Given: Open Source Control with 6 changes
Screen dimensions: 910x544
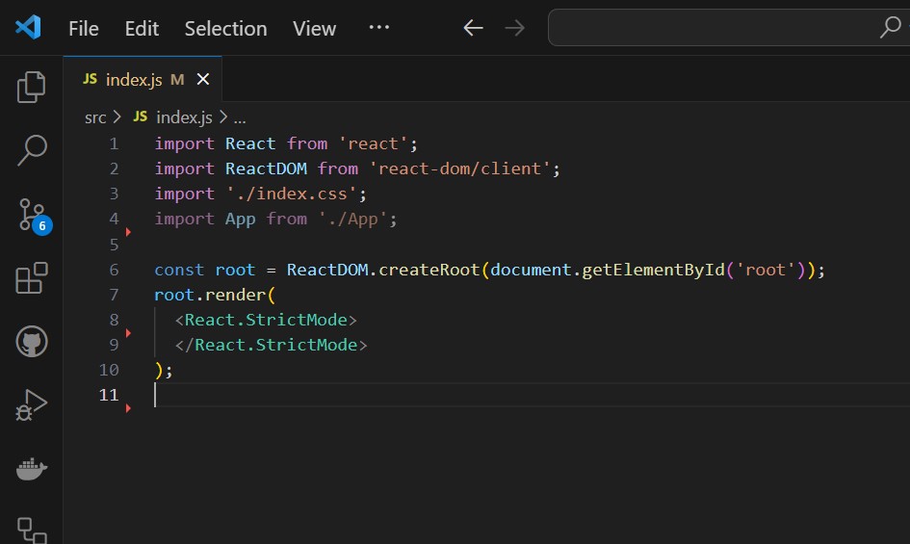Looking at the screenshot, I should click(x=32, y=215).
